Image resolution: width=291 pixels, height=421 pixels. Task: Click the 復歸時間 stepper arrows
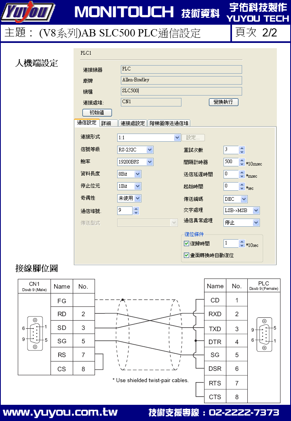[242, 244]
